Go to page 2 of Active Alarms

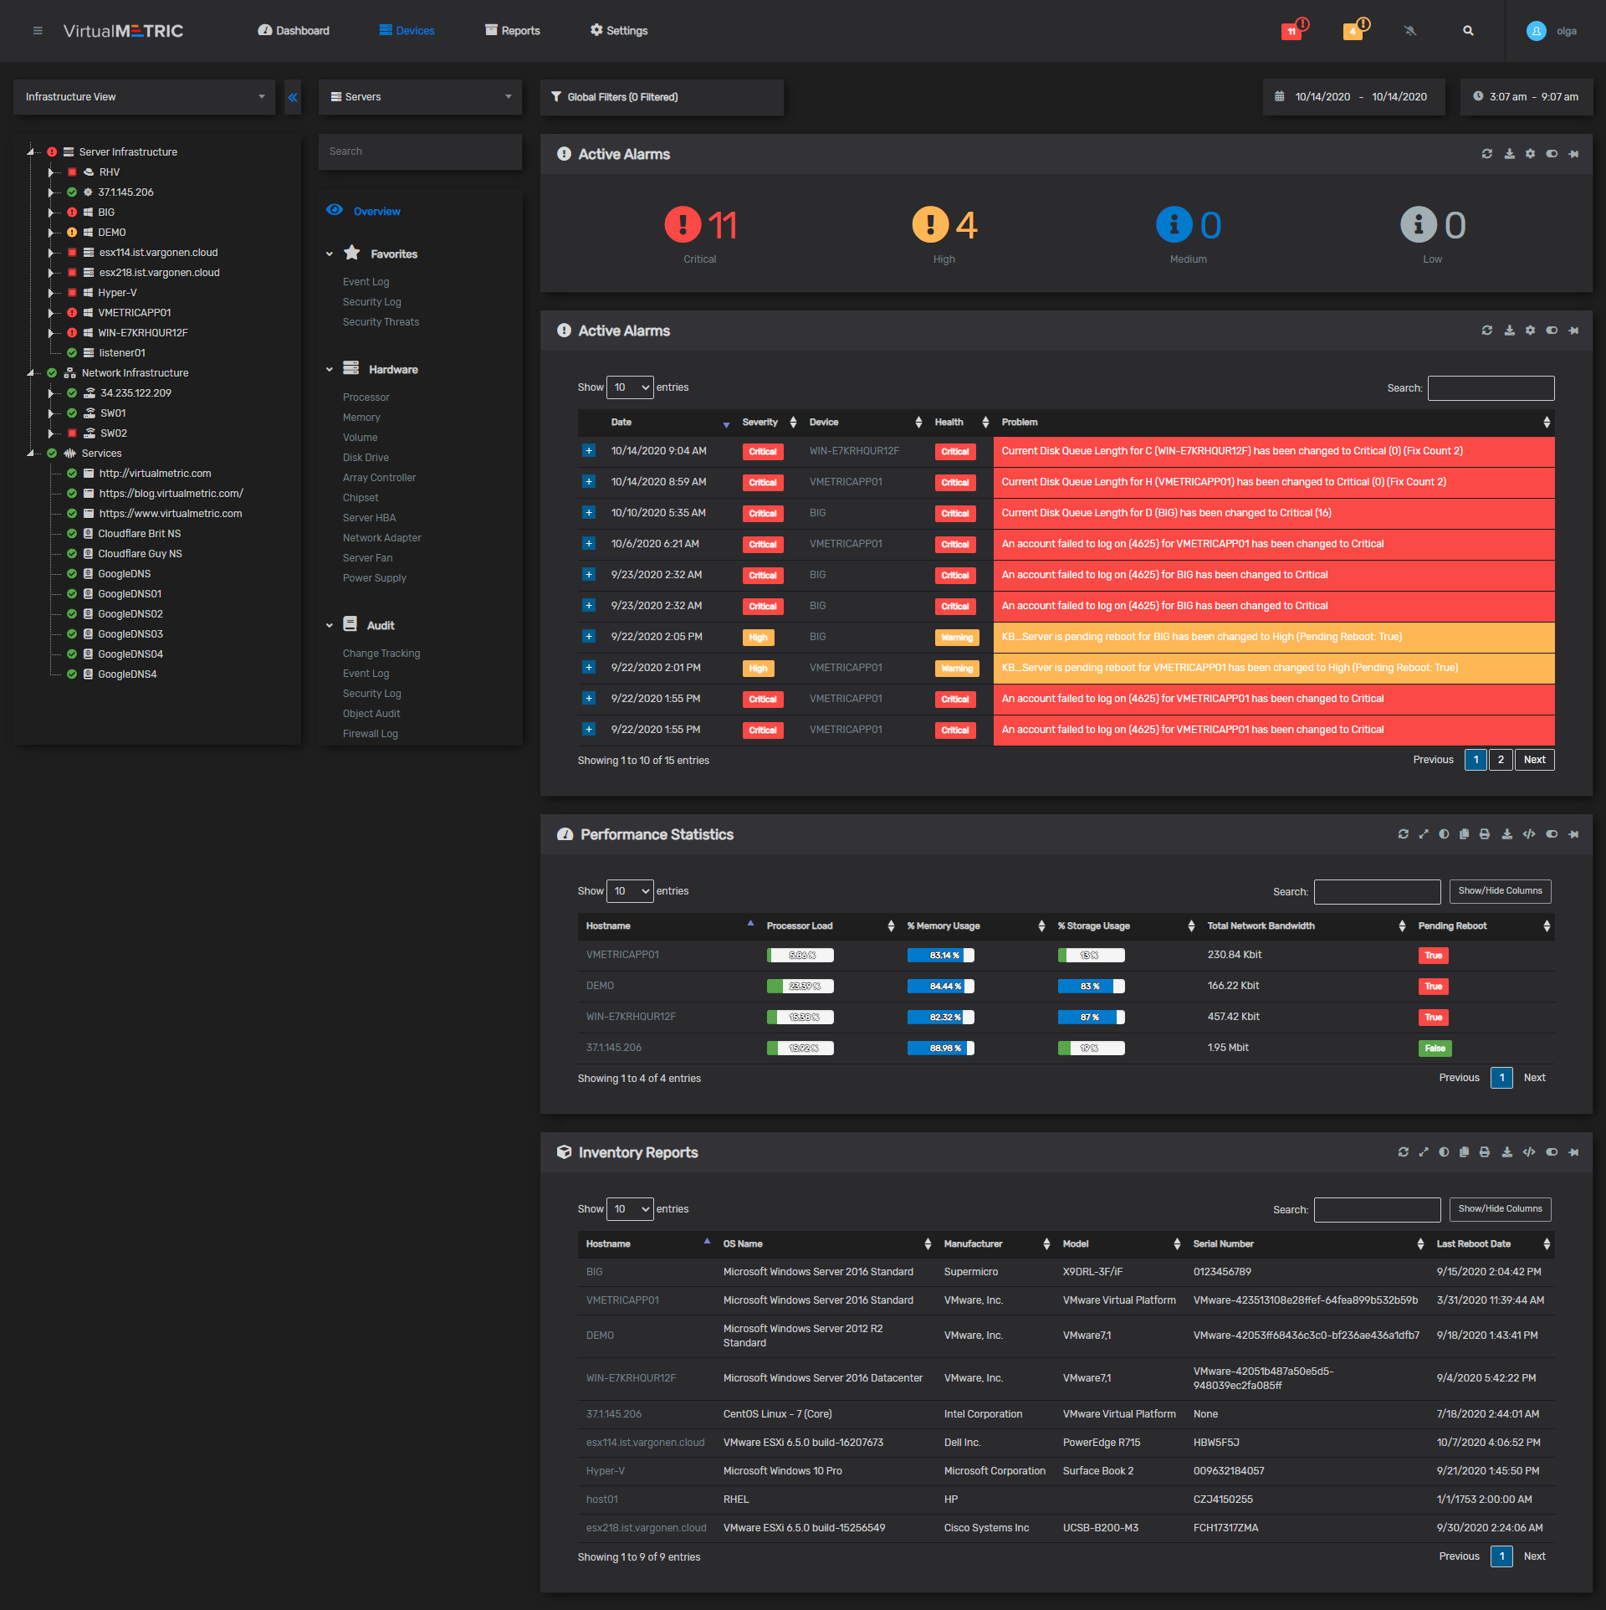pyautogui.click(x=1501, y=760)
